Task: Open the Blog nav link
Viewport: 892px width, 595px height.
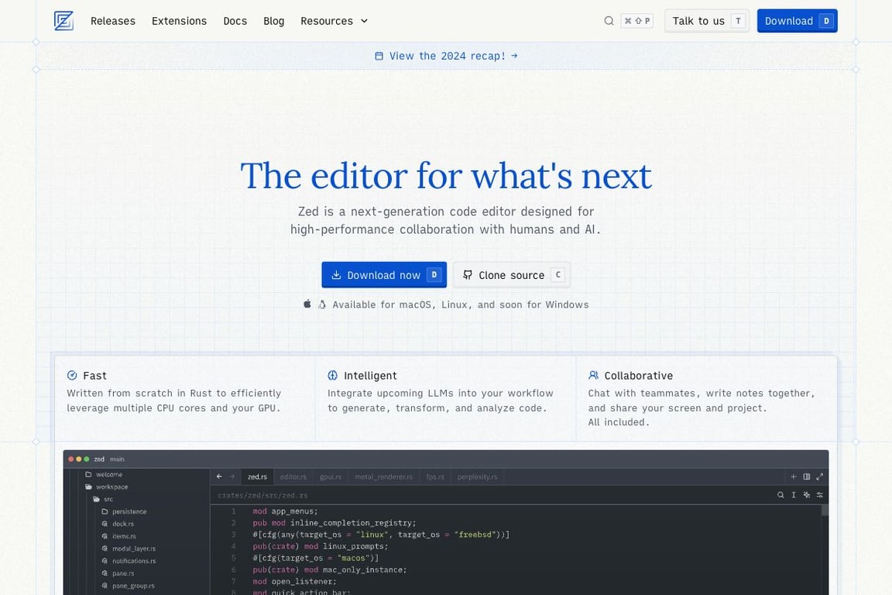Action: point(273,21)
